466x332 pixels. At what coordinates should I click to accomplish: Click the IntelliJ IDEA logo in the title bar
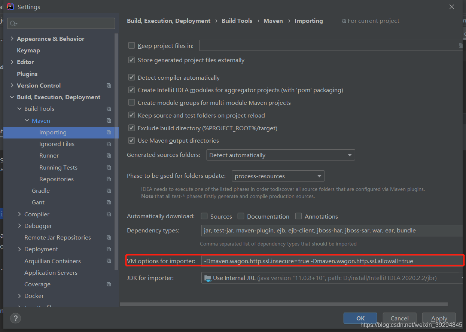(10, 6)
